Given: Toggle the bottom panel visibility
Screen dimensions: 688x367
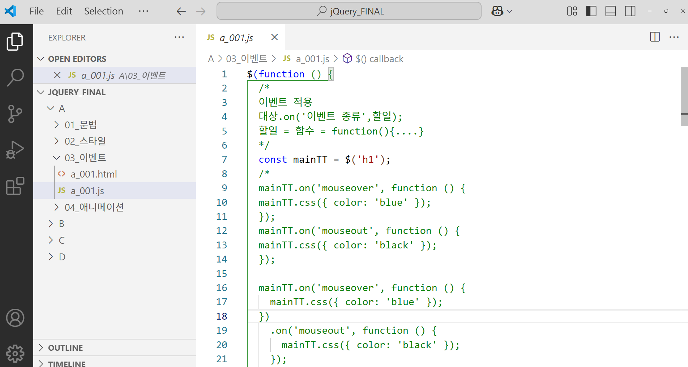Looking at the screenshot, I should [611, 11].
